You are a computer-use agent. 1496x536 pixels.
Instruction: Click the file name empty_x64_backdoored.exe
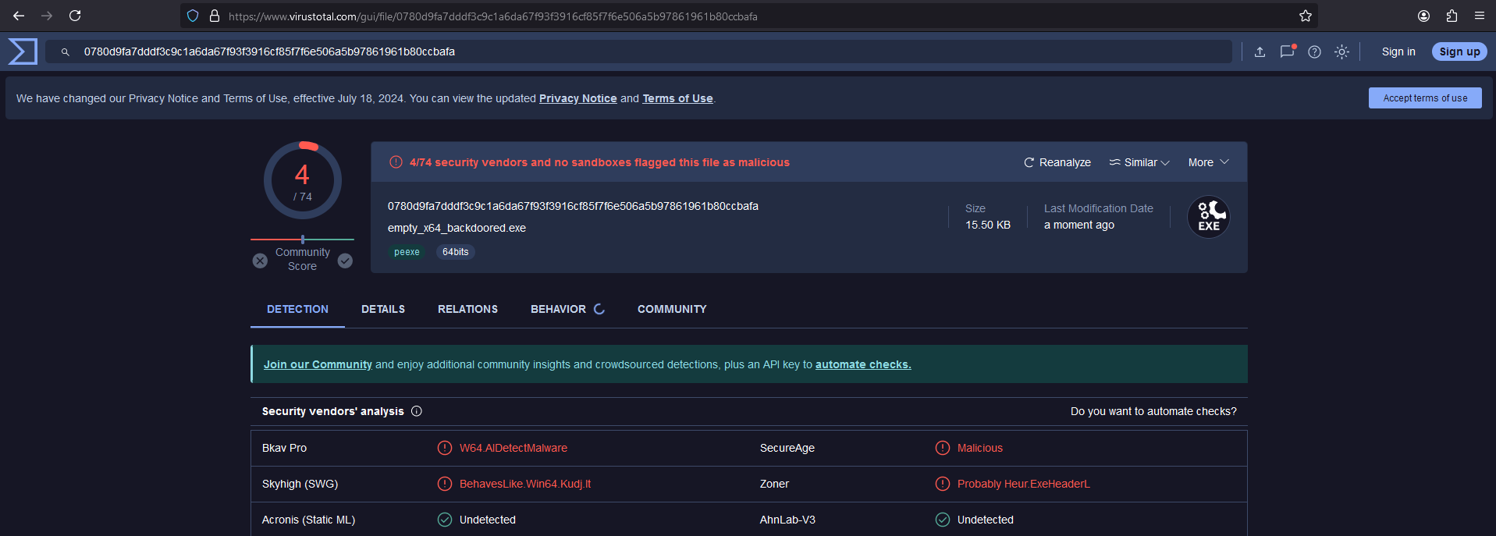pos(457,228)
